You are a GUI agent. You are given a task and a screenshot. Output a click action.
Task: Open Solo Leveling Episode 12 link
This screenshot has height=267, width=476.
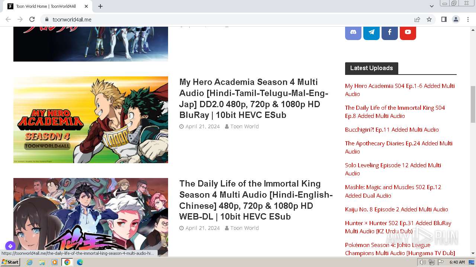pos(393,169)
